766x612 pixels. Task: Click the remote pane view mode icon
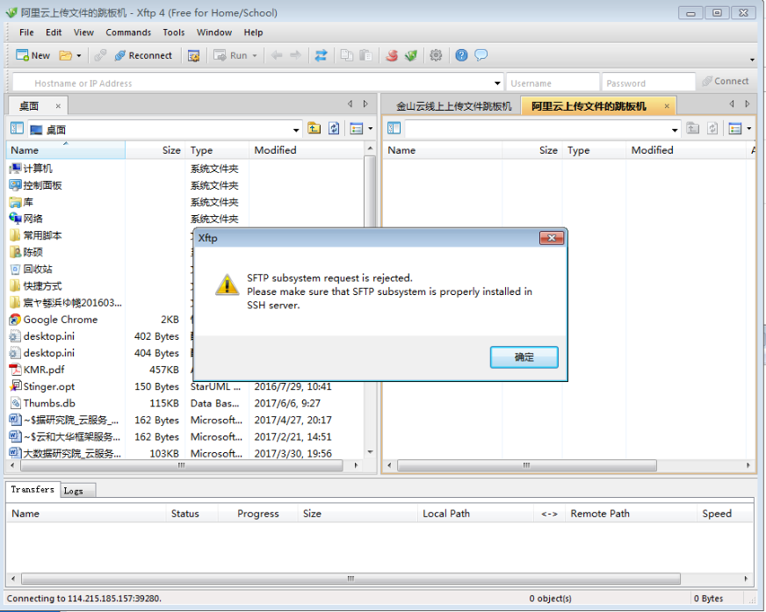pos(735,128)
